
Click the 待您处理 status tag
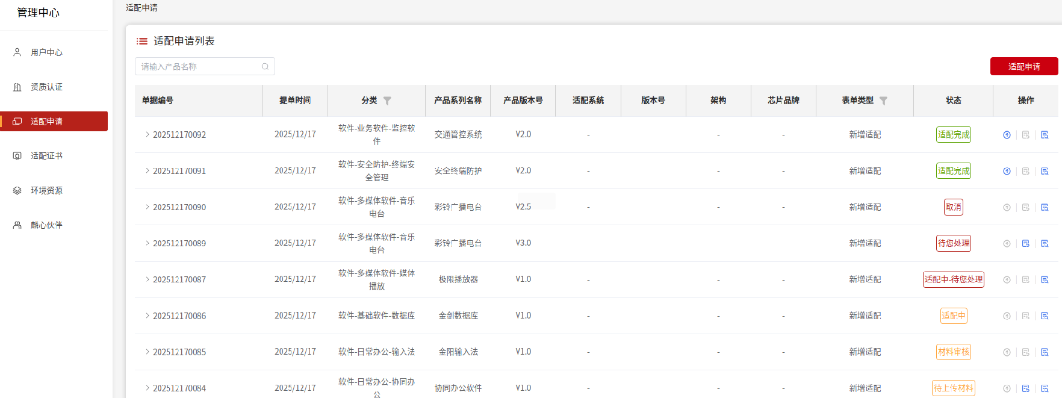(x=953, y=243)
